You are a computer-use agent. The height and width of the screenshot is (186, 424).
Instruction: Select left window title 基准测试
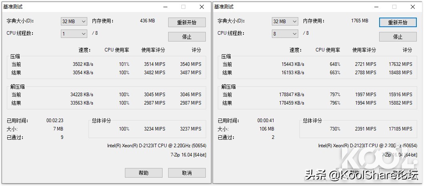click(x=13, y=7)
